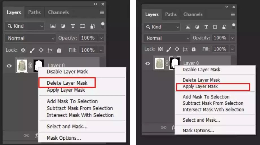Choose Delete Layer Mask in left menu
Image resolution: width=260 pixels, height=145 pixels.
point(67,83)
